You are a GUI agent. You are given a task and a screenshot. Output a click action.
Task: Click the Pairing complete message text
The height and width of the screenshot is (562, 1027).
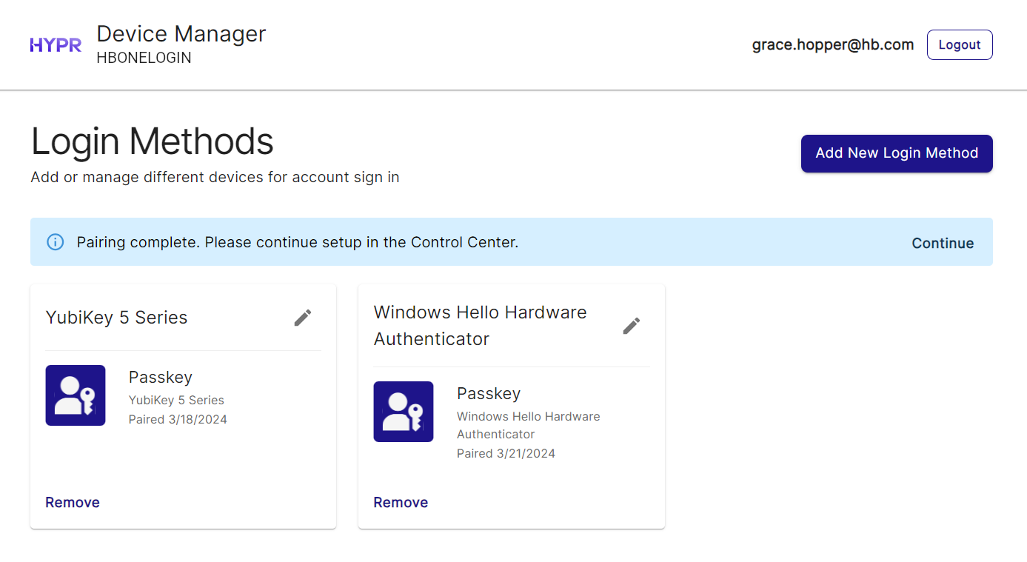[x=298, y=242]
